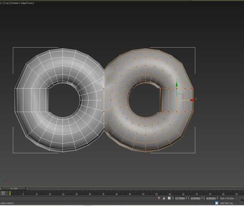Click the Grid spacing readout in the status bar

pyautogui.click(x=227, y=199)
